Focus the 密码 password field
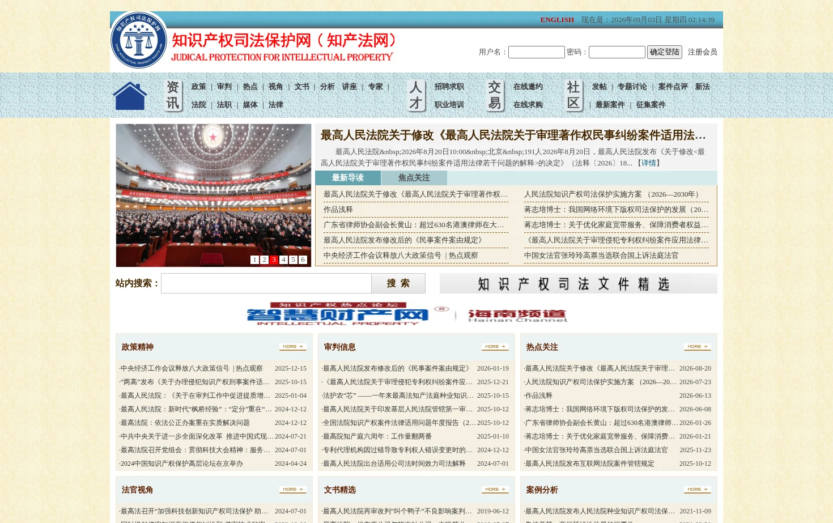Image resolution: width=833 pixels, height=523 pixels. (x=617, y=52)
